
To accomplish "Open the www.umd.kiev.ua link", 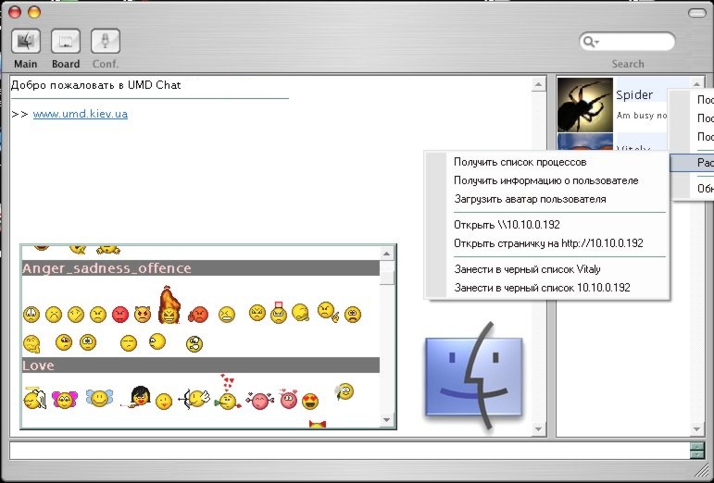I will click(x=81, y=114).
